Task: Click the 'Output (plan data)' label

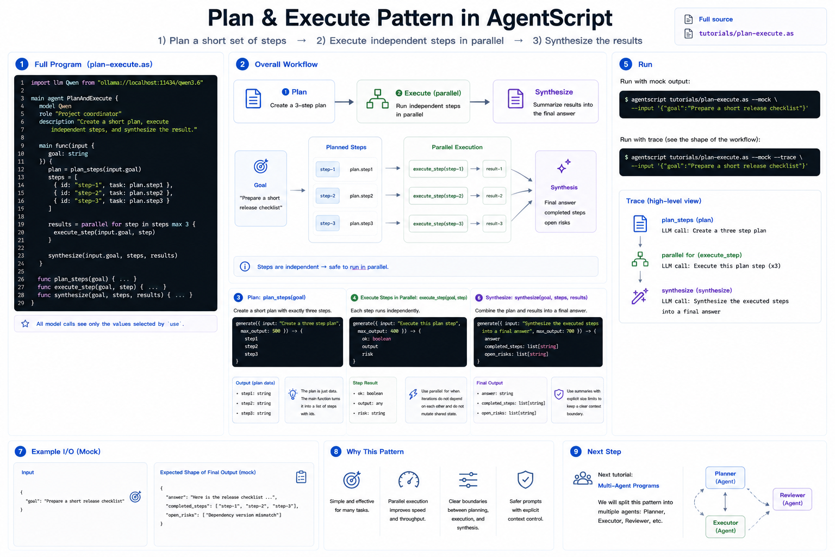Action: [x=256, y=383]
